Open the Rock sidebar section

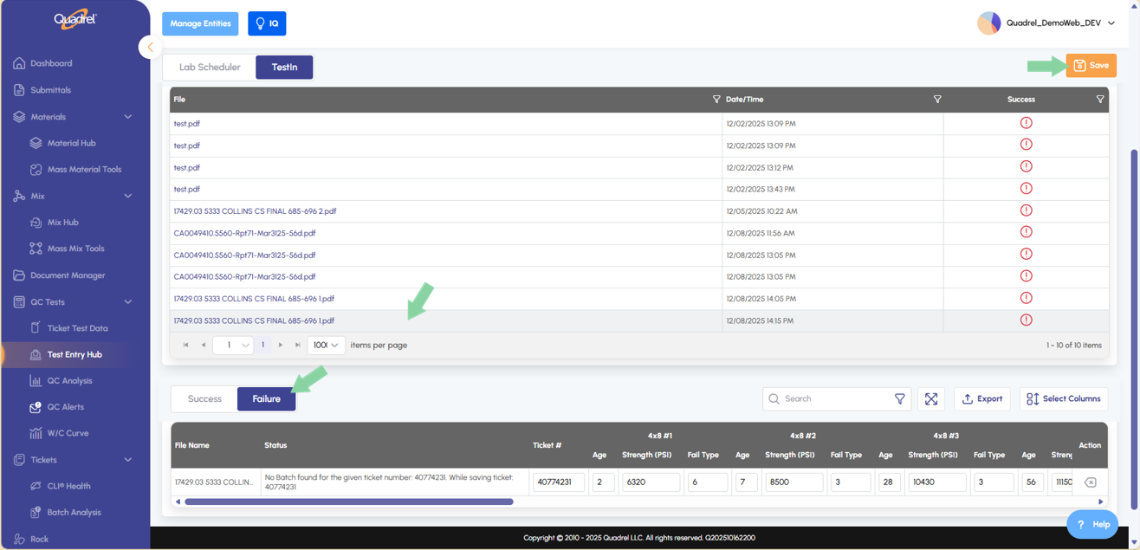39,539
